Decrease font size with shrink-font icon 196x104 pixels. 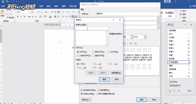coord(42,12)
